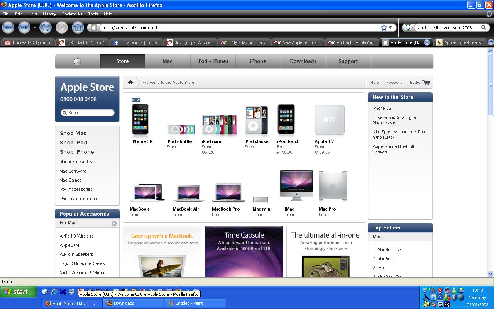494x309 pixels.
Task: Click the Account link near the breadcrumb
Action: (x=394, y=82)
